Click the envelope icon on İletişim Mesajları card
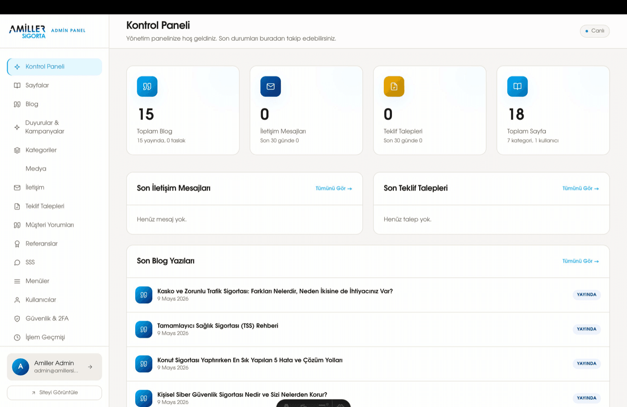Viewport: 627px width, 407px height. (271, 86)
